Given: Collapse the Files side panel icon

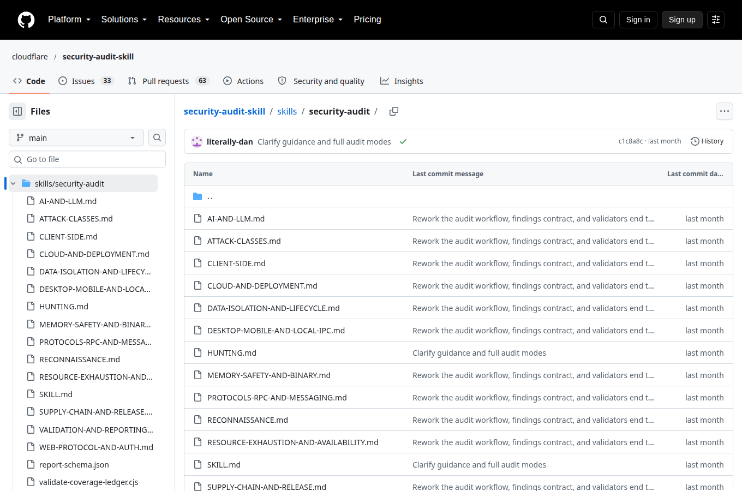Looking at the screenshot, I should pos(17,111).
